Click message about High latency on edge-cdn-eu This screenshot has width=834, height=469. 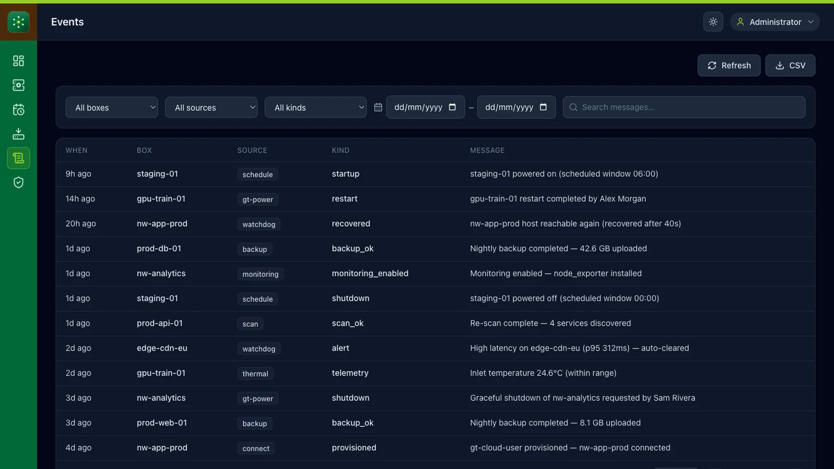(x=580, y=348)
